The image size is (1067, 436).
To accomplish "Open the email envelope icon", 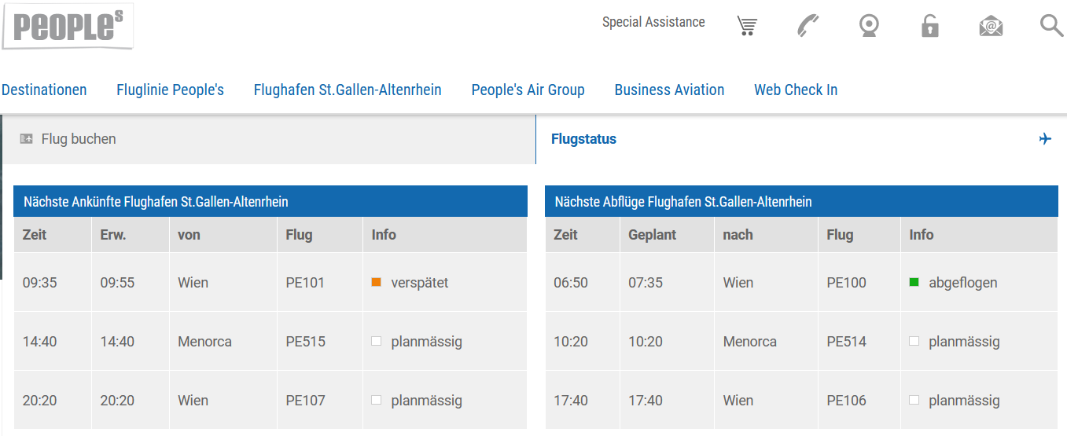I will click(991, 26).
